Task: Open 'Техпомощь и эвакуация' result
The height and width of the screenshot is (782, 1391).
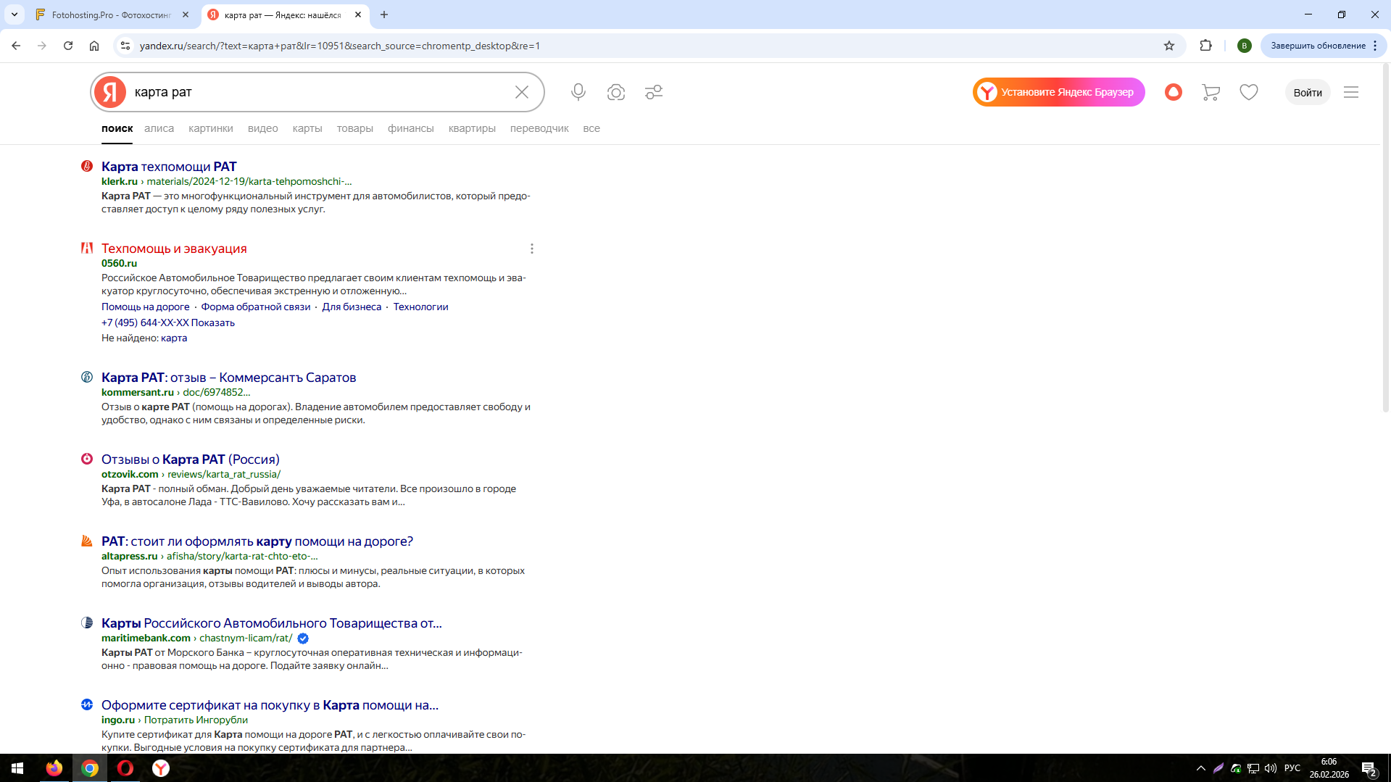Action: tap(174, 249)
